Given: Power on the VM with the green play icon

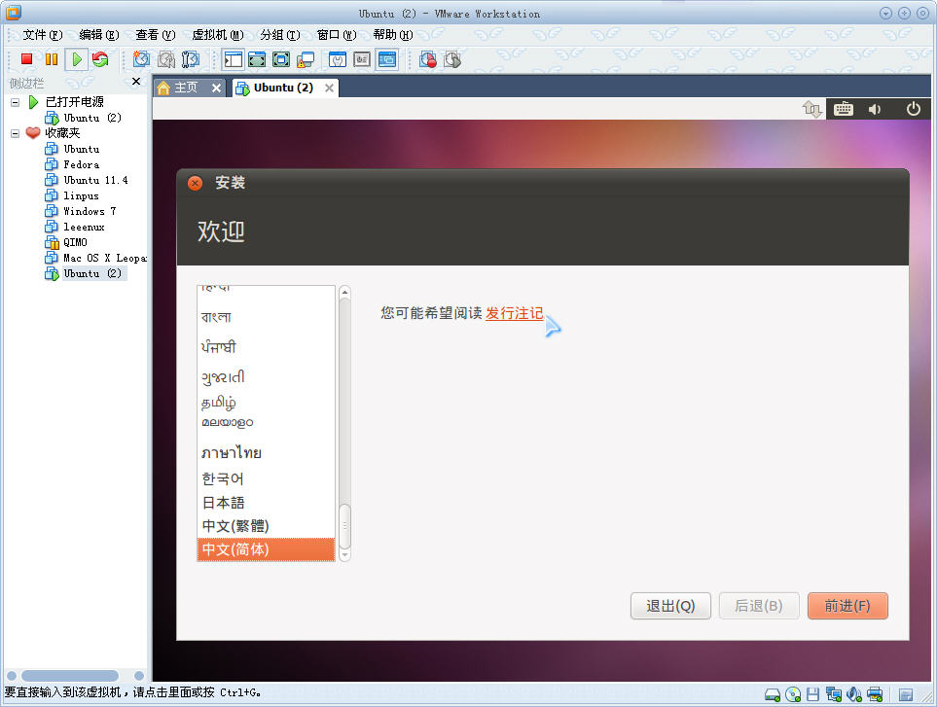Looking at the screenshot, I should pyautogui.click(x=77, y=59).
